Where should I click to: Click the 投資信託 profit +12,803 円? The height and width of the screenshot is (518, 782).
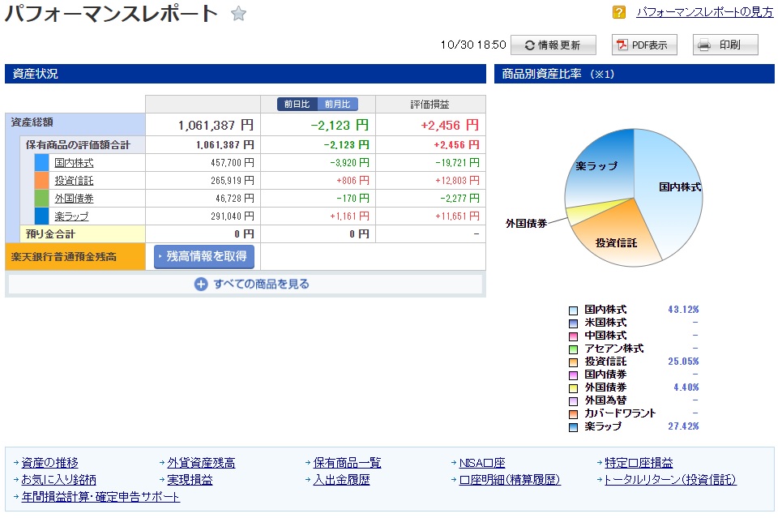[457, 181]
